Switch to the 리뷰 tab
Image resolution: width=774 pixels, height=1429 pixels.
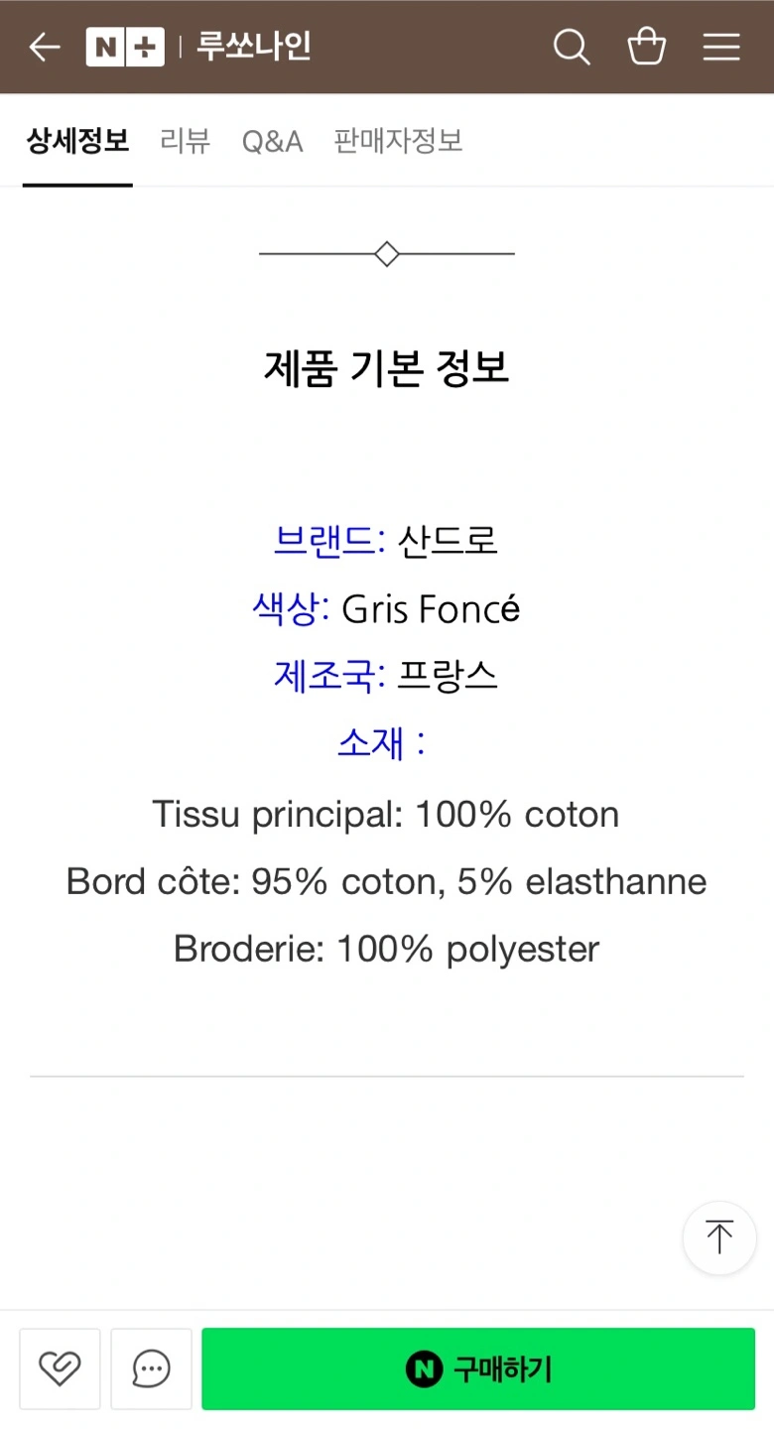pyautogui.click(x=186, y=141)
